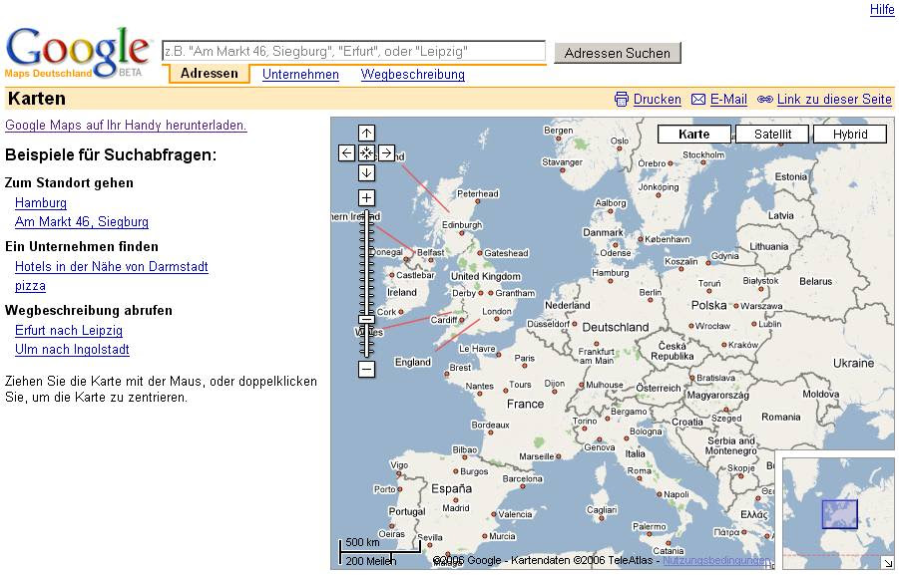Click Erfurt nach Leipzig example

click(x=69, y=331)
